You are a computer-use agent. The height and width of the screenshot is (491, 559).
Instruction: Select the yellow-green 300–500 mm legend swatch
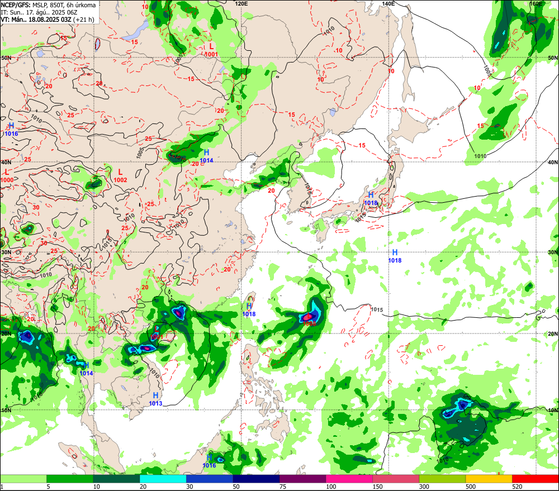[x=442, y=479]
